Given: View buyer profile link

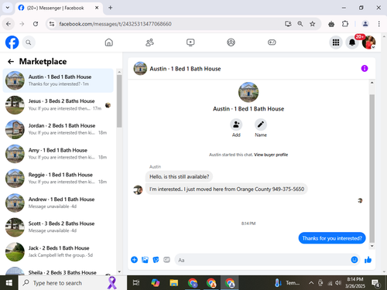Looking at the screenshot, I should (271, 155).
